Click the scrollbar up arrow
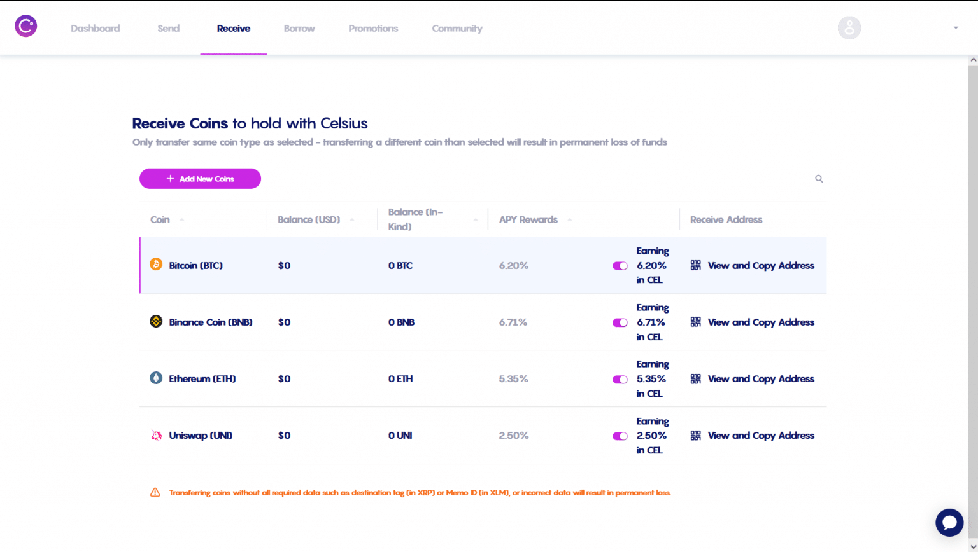Image resolution: width=978 pixels, height=552 pixels. (x=973, y=60)
